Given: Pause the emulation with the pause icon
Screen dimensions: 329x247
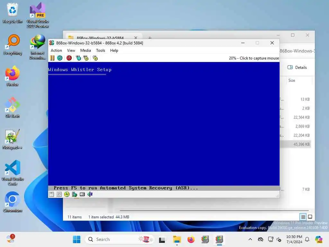Looking at the screenshot, I should point(52,58).
